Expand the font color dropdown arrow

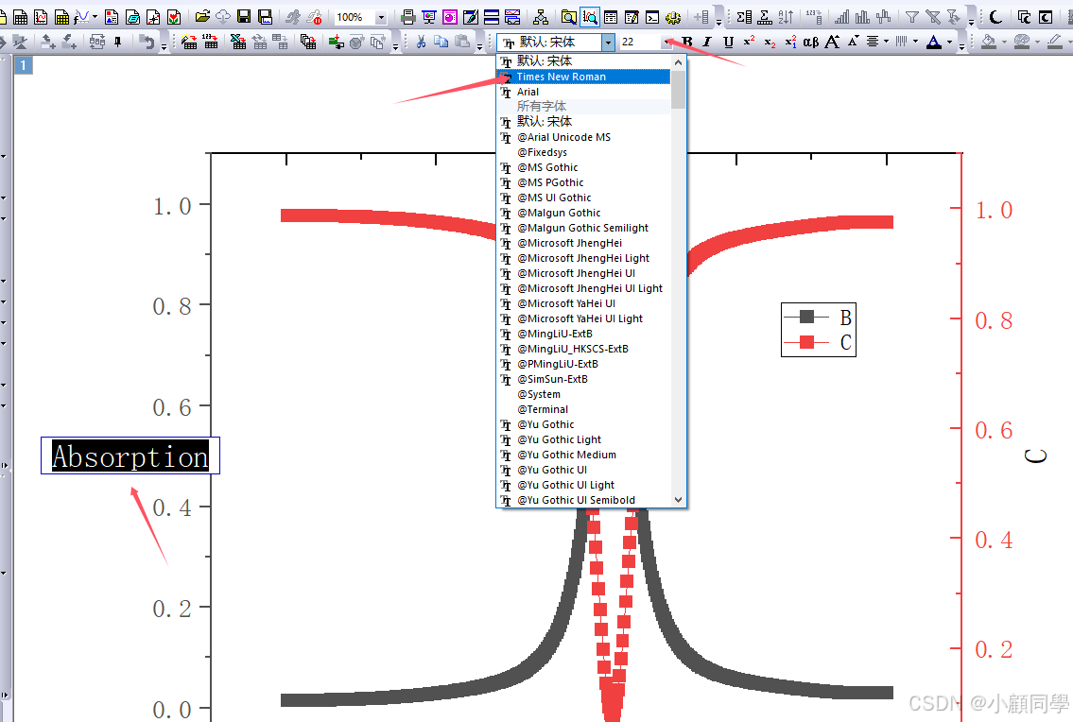coord(950,42)
